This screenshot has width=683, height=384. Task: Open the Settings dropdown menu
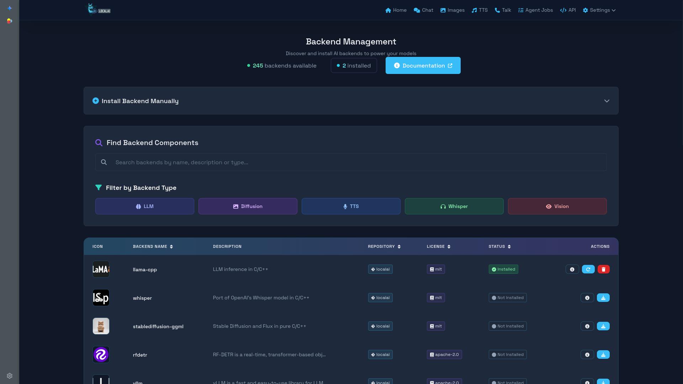click(x=599, y=10)
